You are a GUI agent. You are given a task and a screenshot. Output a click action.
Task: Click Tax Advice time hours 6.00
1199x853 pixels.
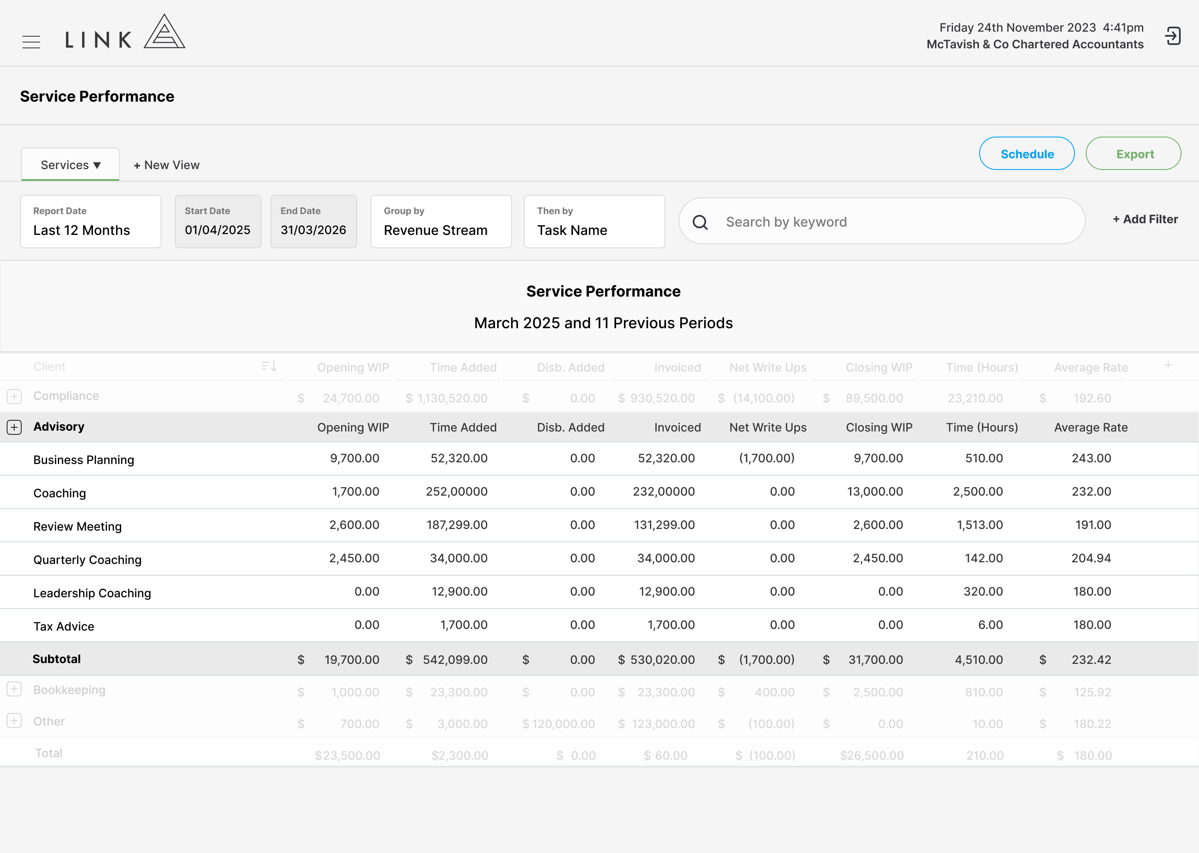[x=990, y=625]
